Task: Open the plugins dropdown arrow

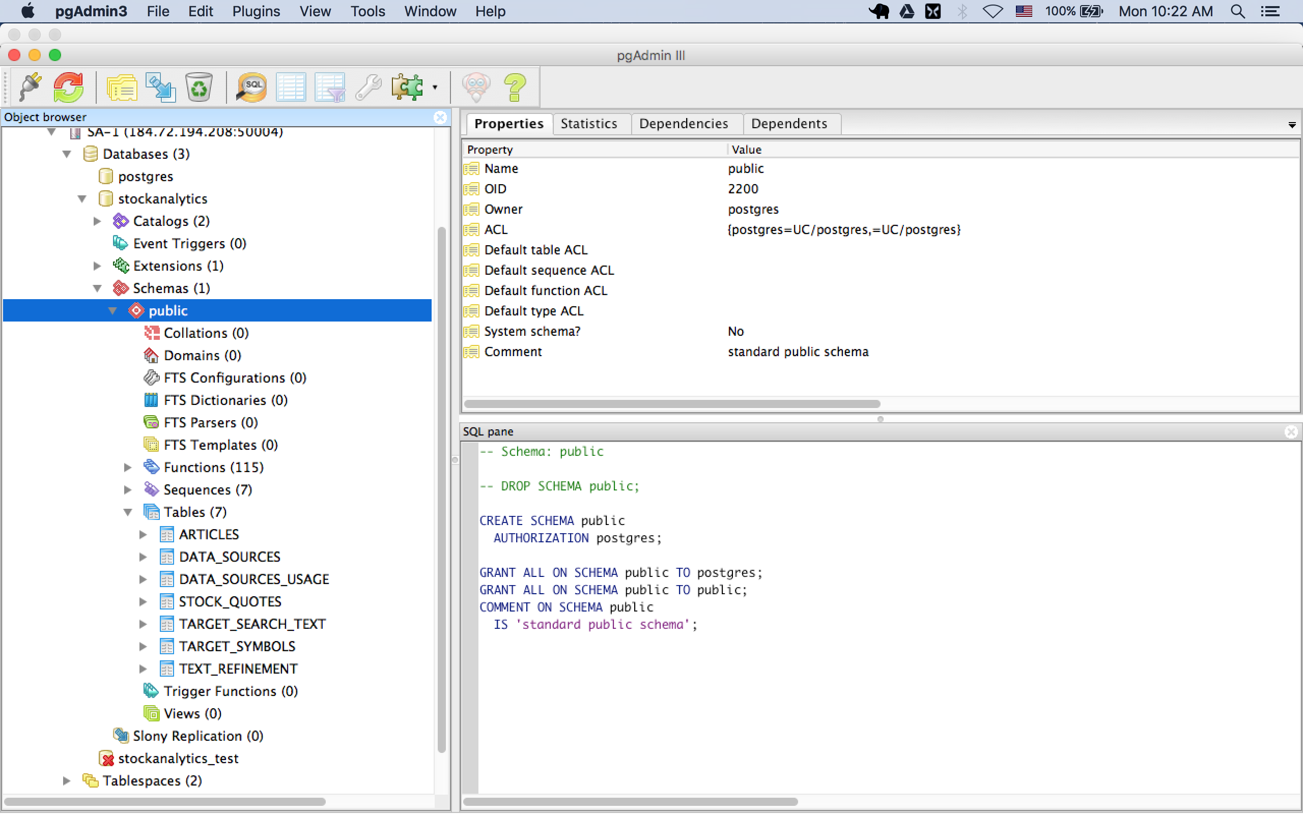Action: coord(435,87)
